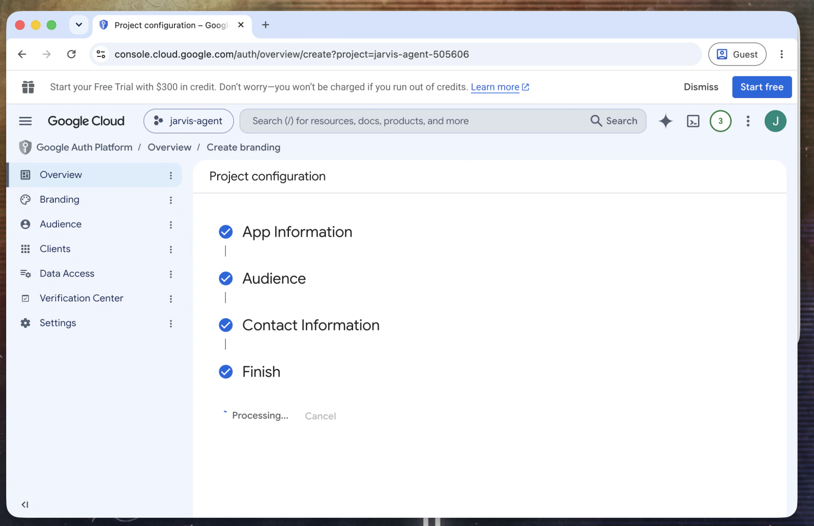Cancel the processing operation
Viewport: 814px width, 526px height.
[321, 416]
